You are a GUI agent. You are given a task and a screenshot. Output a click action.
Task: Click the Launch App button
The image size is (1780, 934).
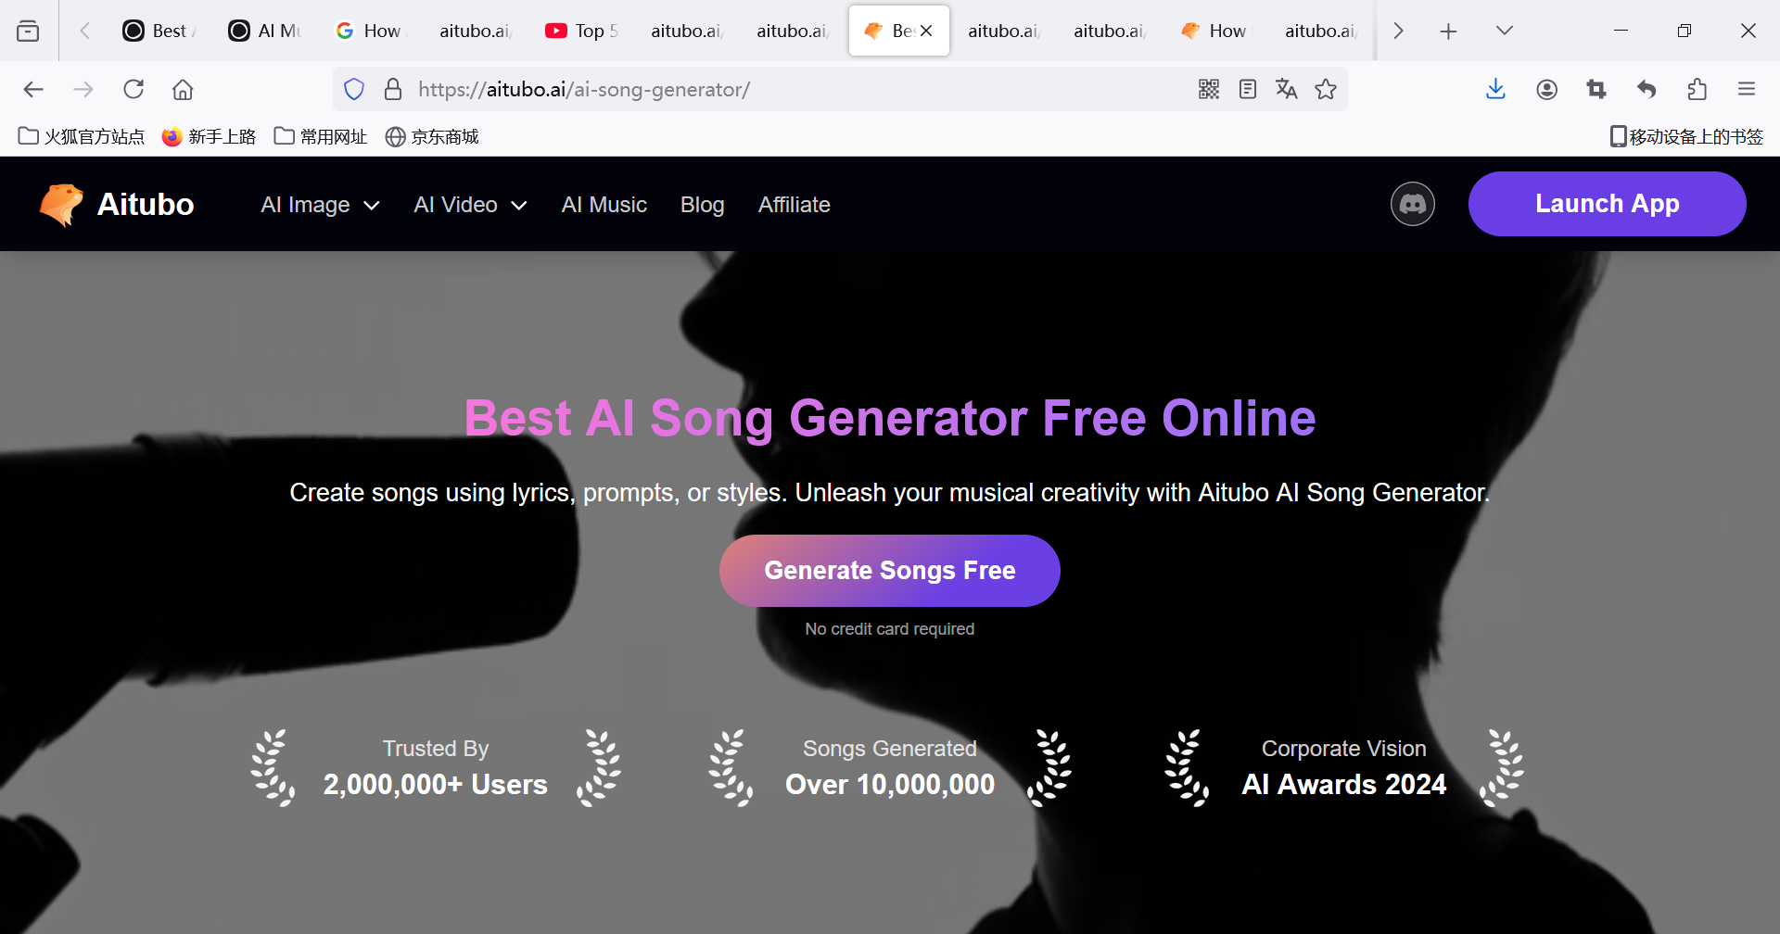tap(1608, 204)
